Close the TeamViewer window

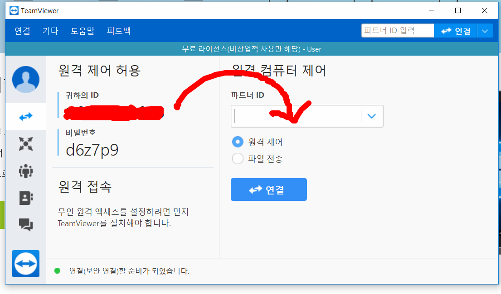(485, 10)
